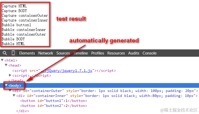This screenshot has height=114, width=199.
Task: Click the 'Bubble containerOuter' output line
Action: point(24,34)
